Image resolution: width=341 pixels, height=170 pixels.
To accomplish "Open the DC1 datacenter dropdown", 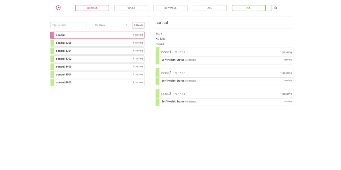I will (x=249, y=8).
